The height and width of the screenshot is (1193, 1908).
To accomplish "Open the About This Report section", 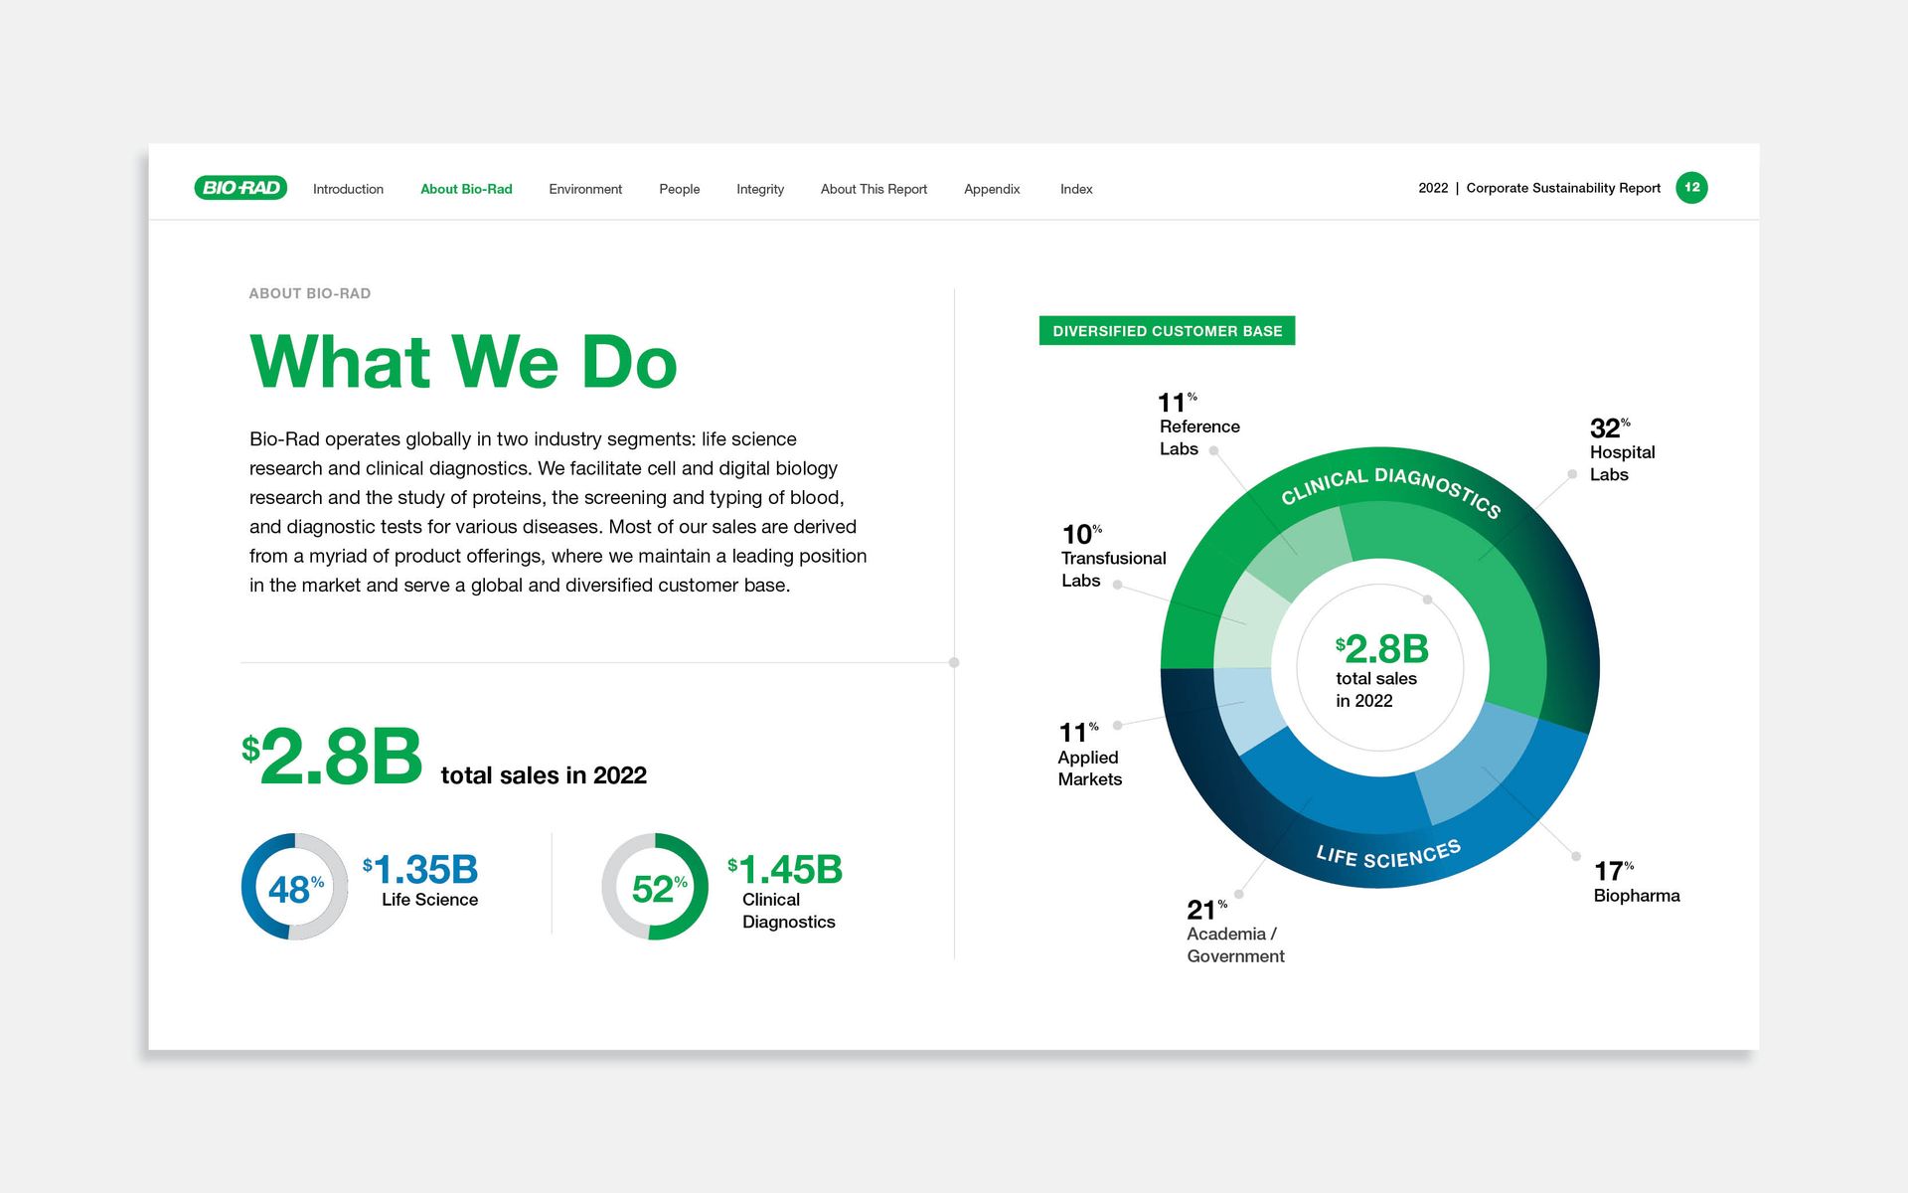I will tap(874, 189).
